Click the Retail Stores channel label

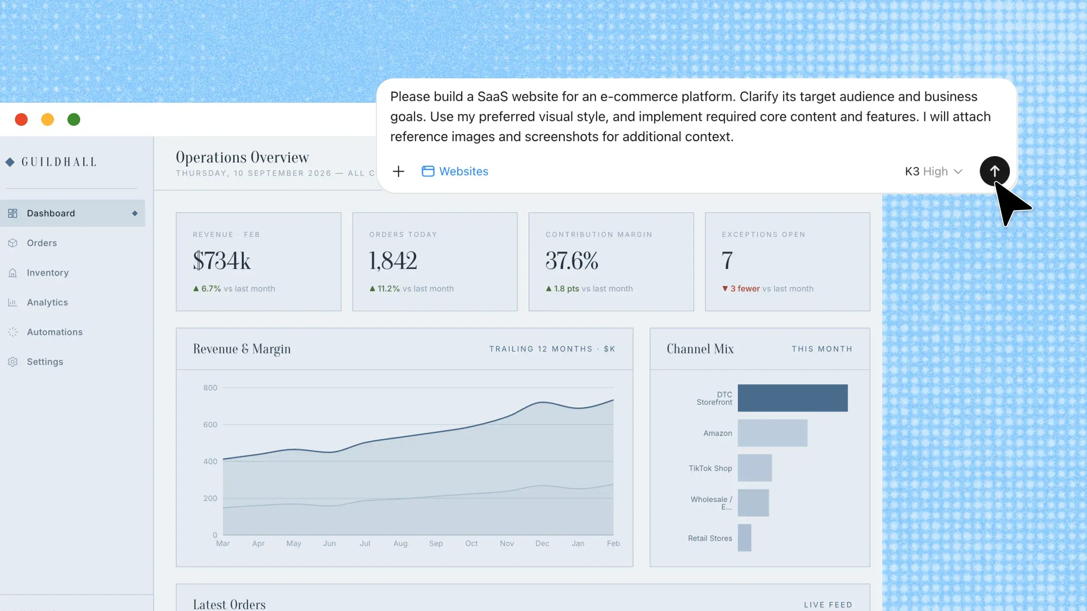pyautogui.click(x=710, y=538)
